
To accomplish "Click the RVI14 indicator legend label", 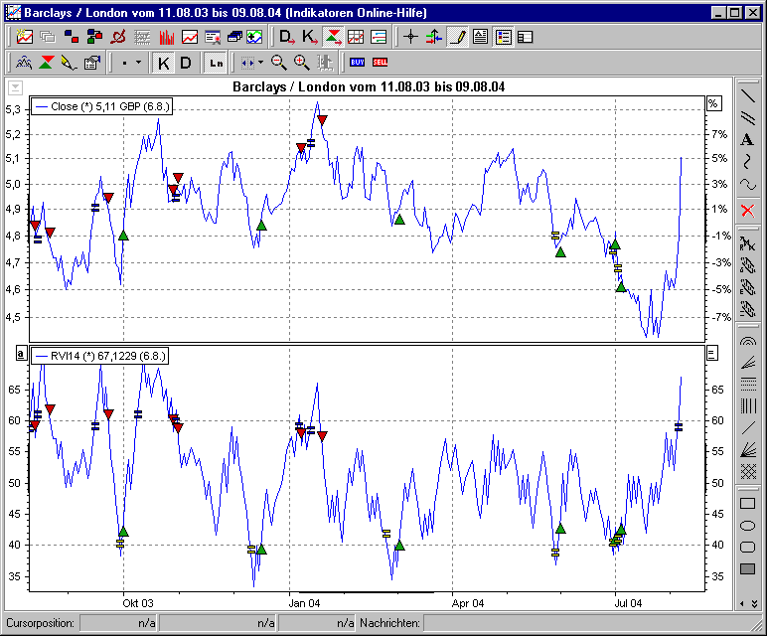I will pos(99,355).
